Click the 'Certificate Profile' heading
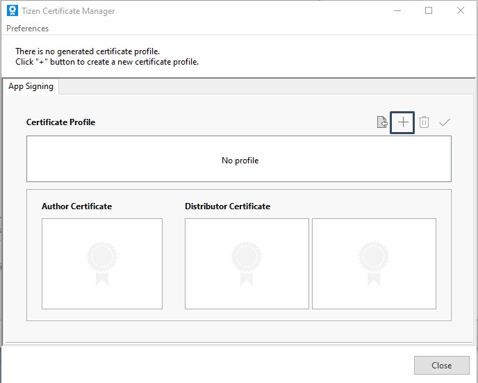This screenshot has height=383, width=478. [x=60, y=122]
